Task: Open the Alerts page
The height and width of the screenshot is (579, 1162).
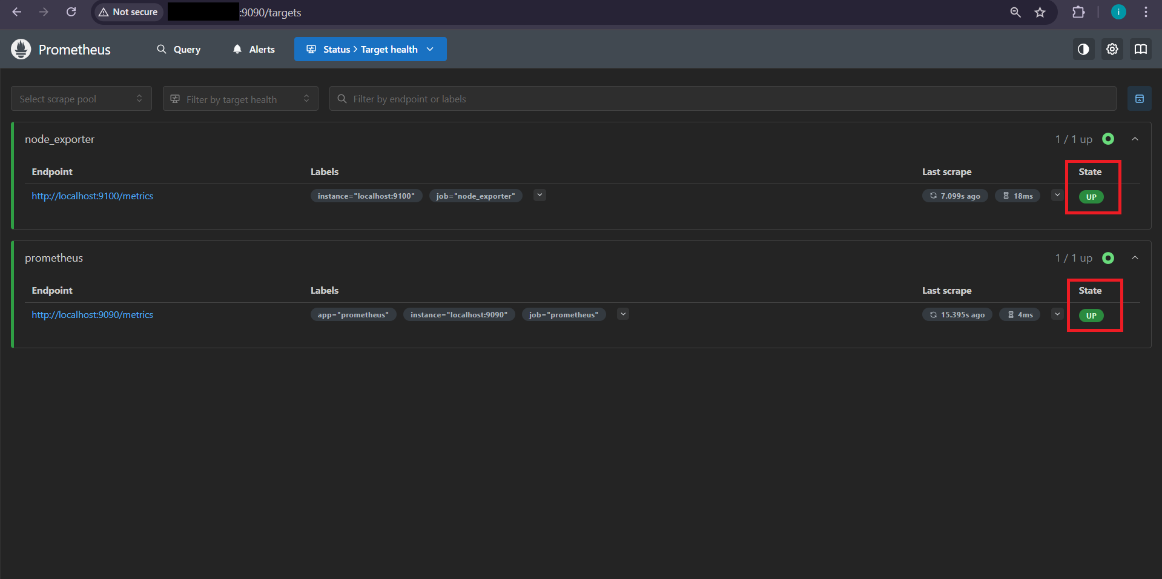Action: 254,49
